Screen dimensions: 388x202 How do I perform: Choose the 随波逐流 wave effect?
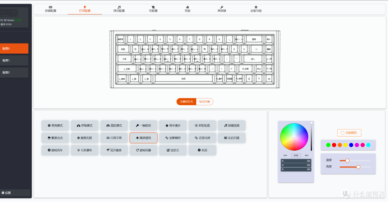coord(143,138)
